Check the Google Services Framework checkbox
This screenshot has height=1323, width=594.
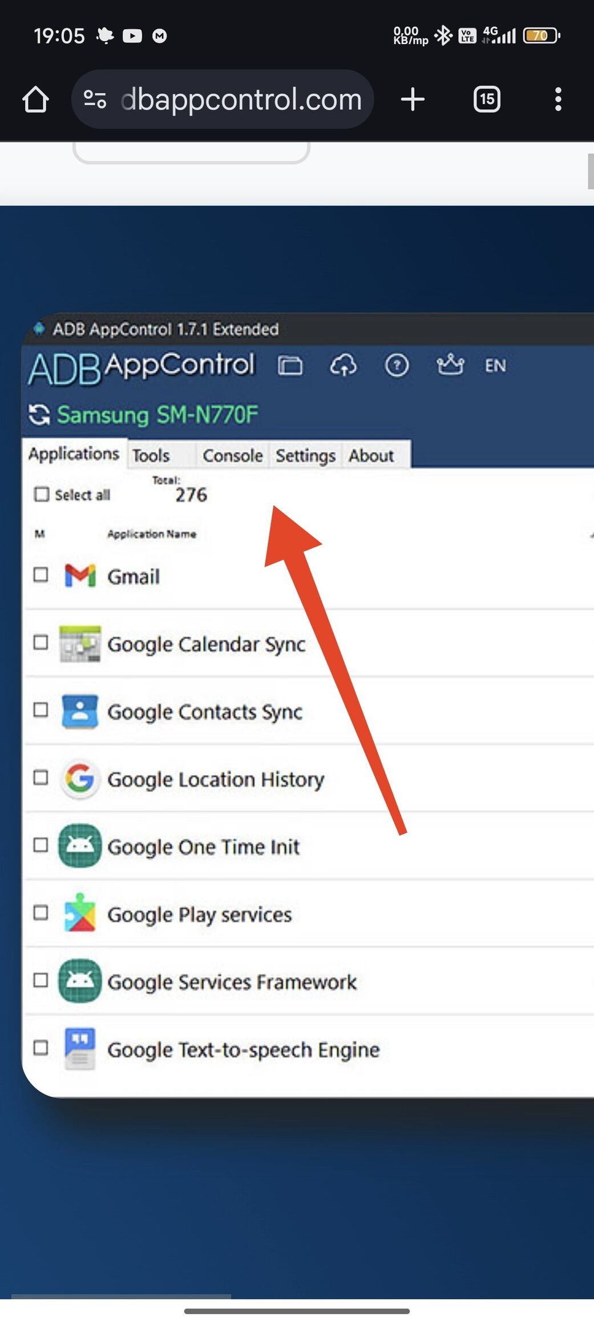[41, 980]
